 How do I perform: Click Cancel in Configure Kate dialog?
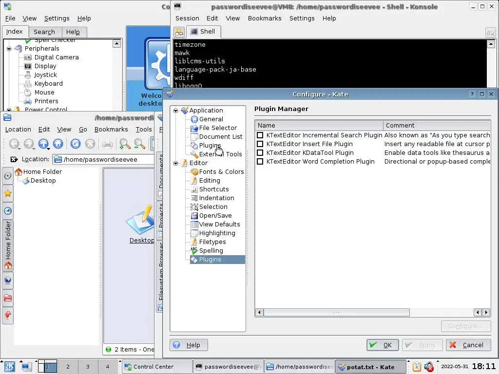click(x=468, y=345)
